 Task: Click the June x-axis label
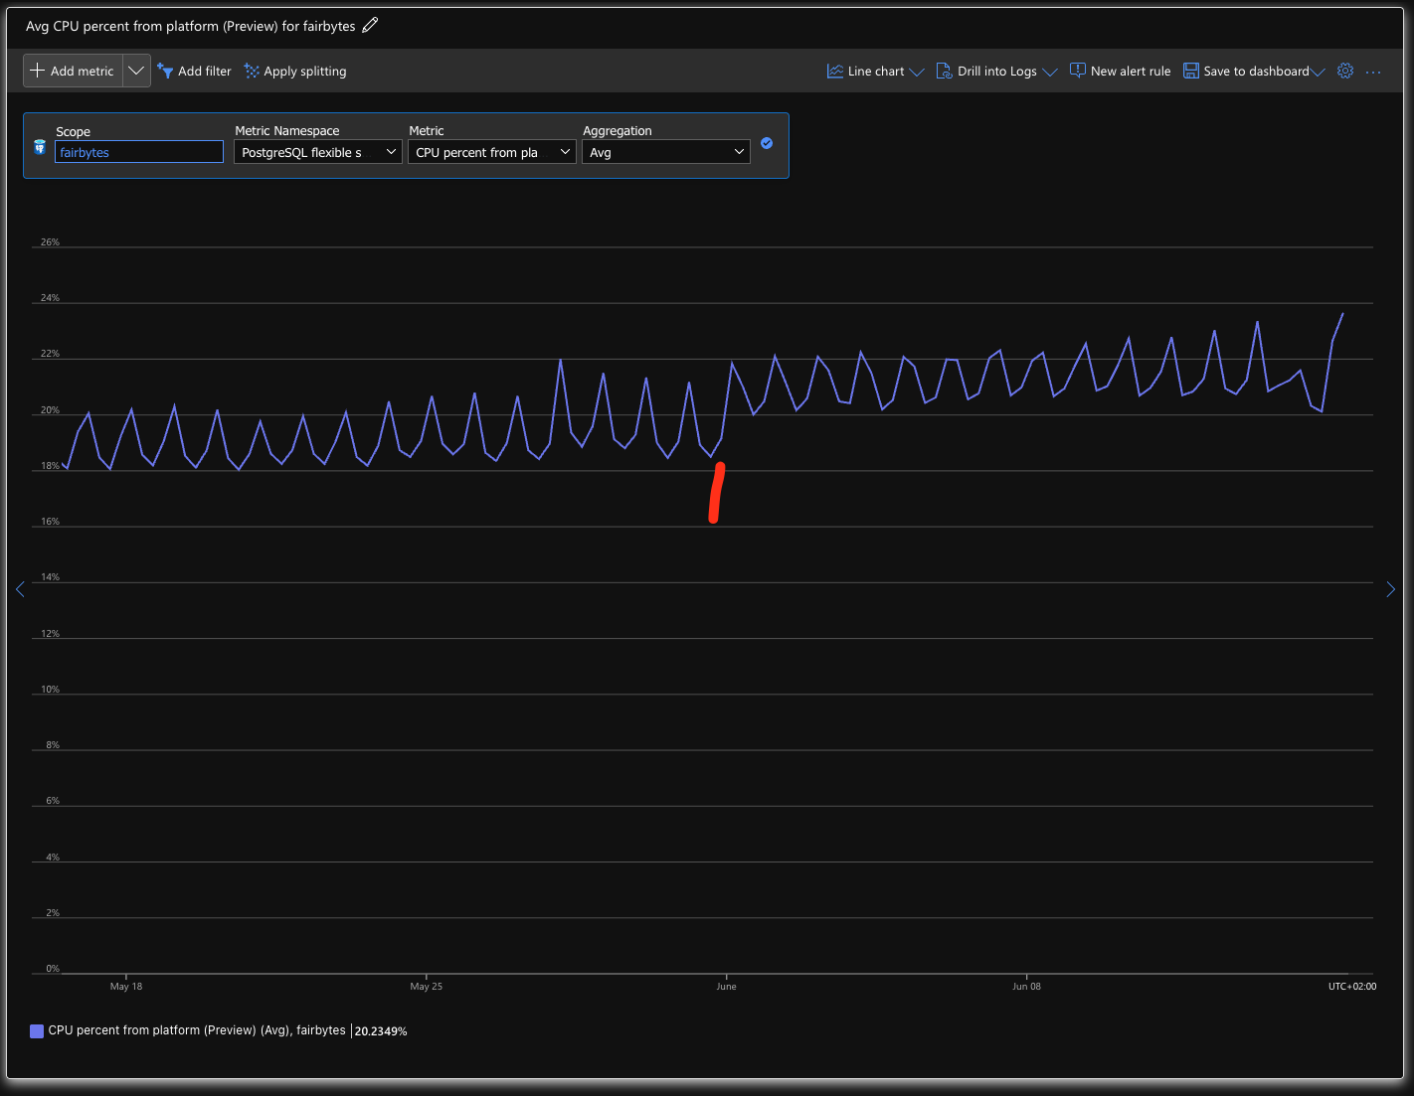click(x=727, y=987)
